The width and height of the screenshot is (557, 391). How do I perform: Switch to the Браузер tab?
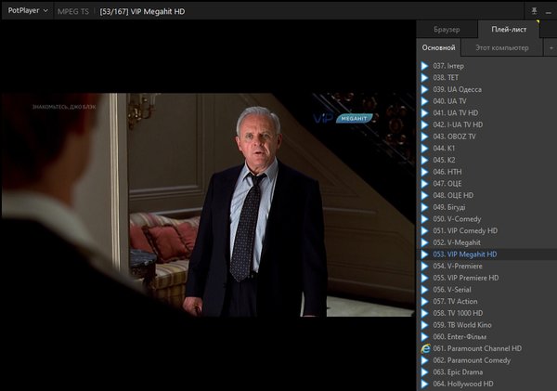[447, 30]
